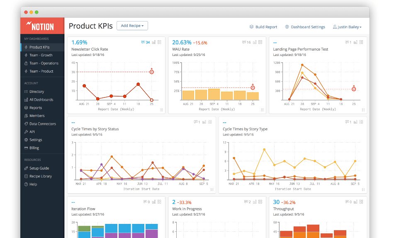Screen dimensions: 399x238
Task: Click the target marker on the WAU Rate chart
Action: click(x=253, y=87)
